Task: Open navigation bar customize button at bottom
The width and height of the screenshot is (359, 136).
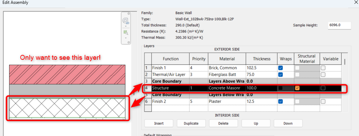Action: (129, 42)
